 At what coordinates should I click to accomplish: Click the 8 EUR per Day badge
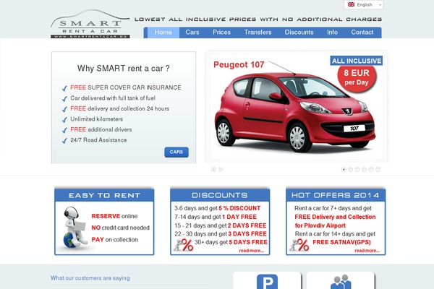click(357, 77)
